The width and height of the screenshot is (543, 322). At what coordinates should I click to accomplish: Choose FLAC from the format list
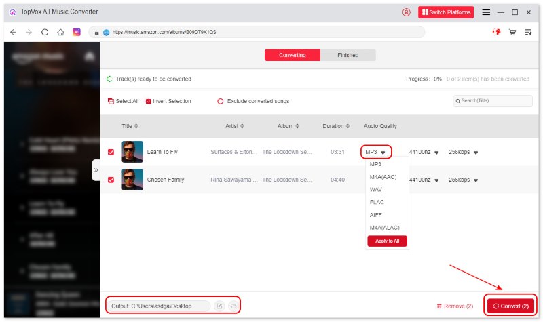click(377, 202)
